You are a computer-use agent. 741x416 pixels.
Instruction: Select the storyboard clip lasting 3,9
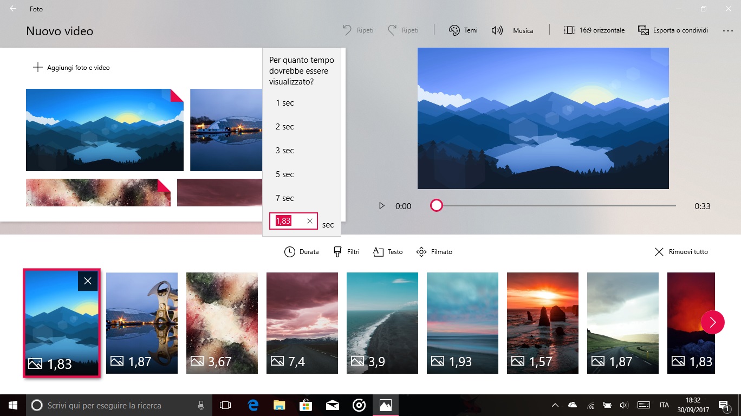click(x=382, y=323)
